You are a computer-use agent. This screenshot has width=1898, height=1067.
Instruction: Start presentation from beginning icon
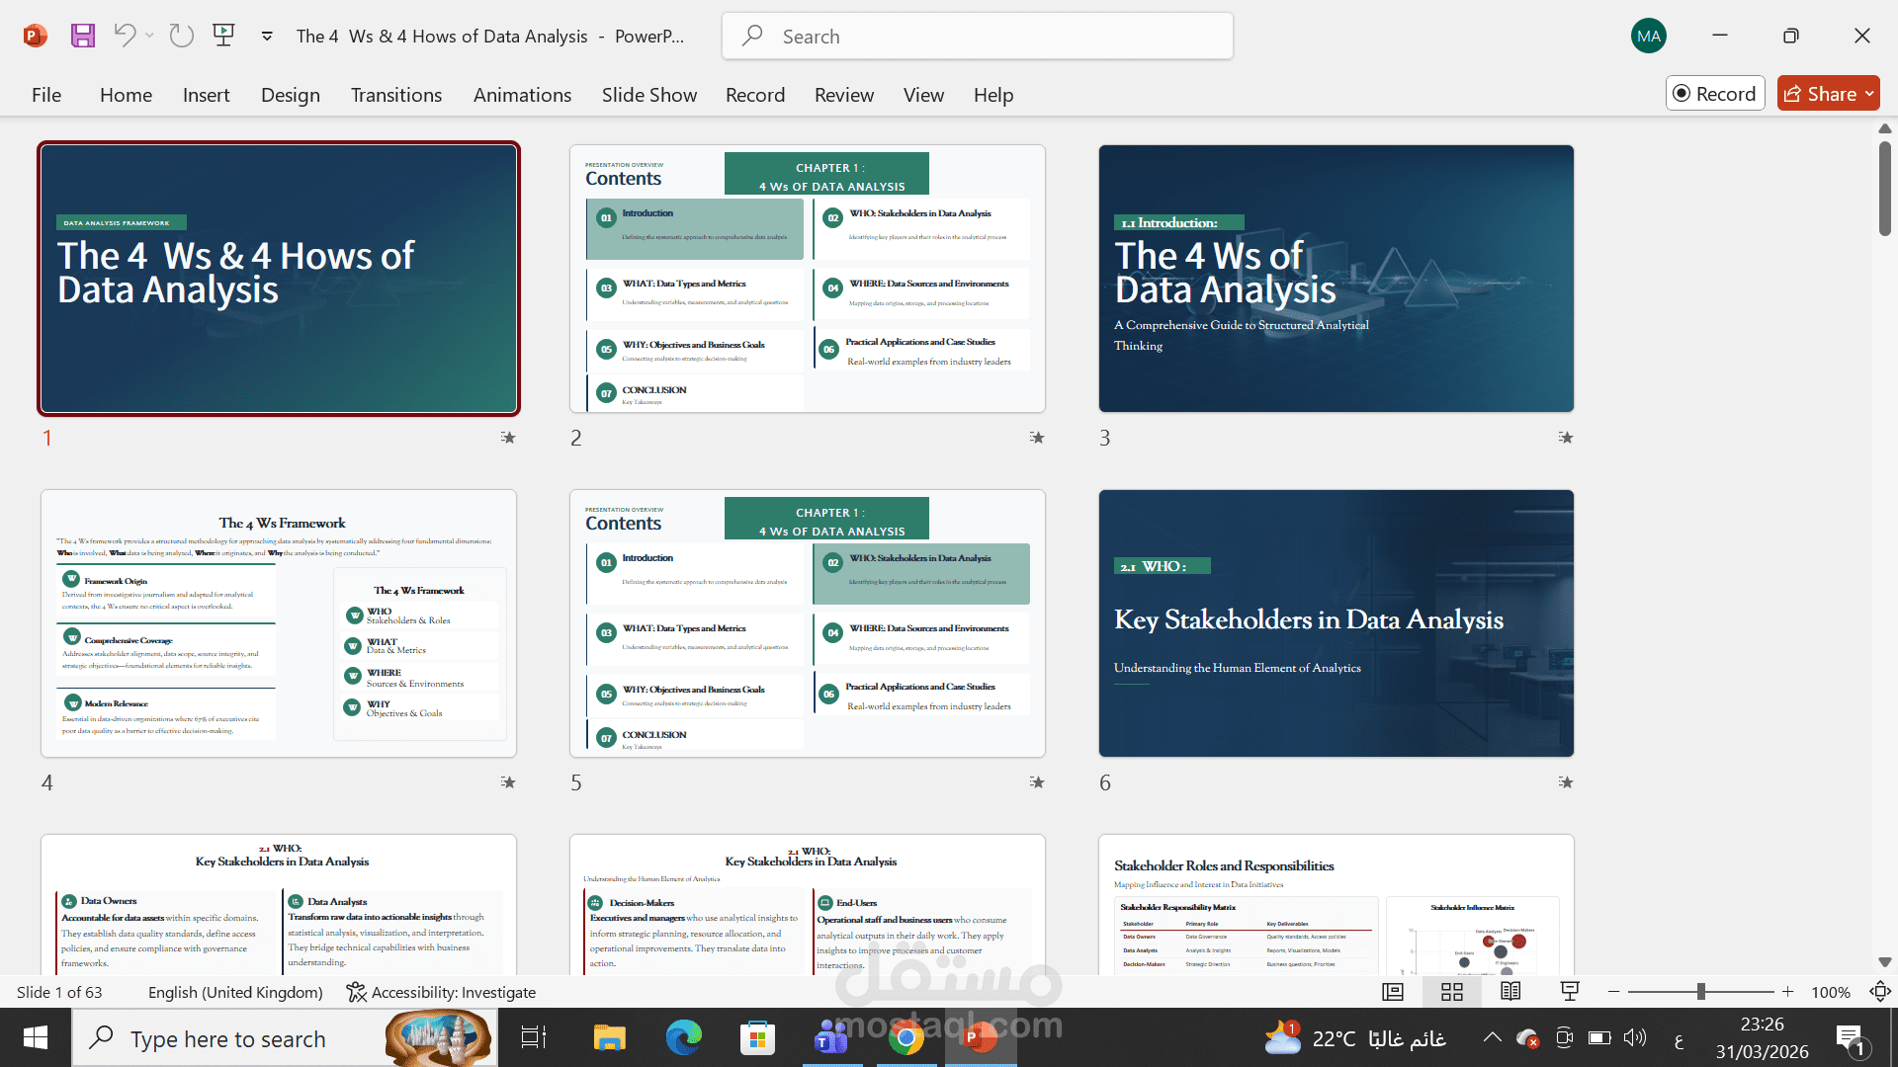pyautogui.click(x=224, y=36)
